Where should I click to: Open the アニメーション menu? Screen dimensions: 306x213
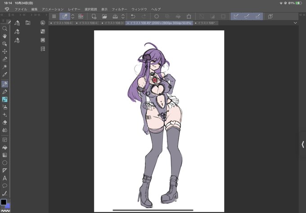[53, 9]
